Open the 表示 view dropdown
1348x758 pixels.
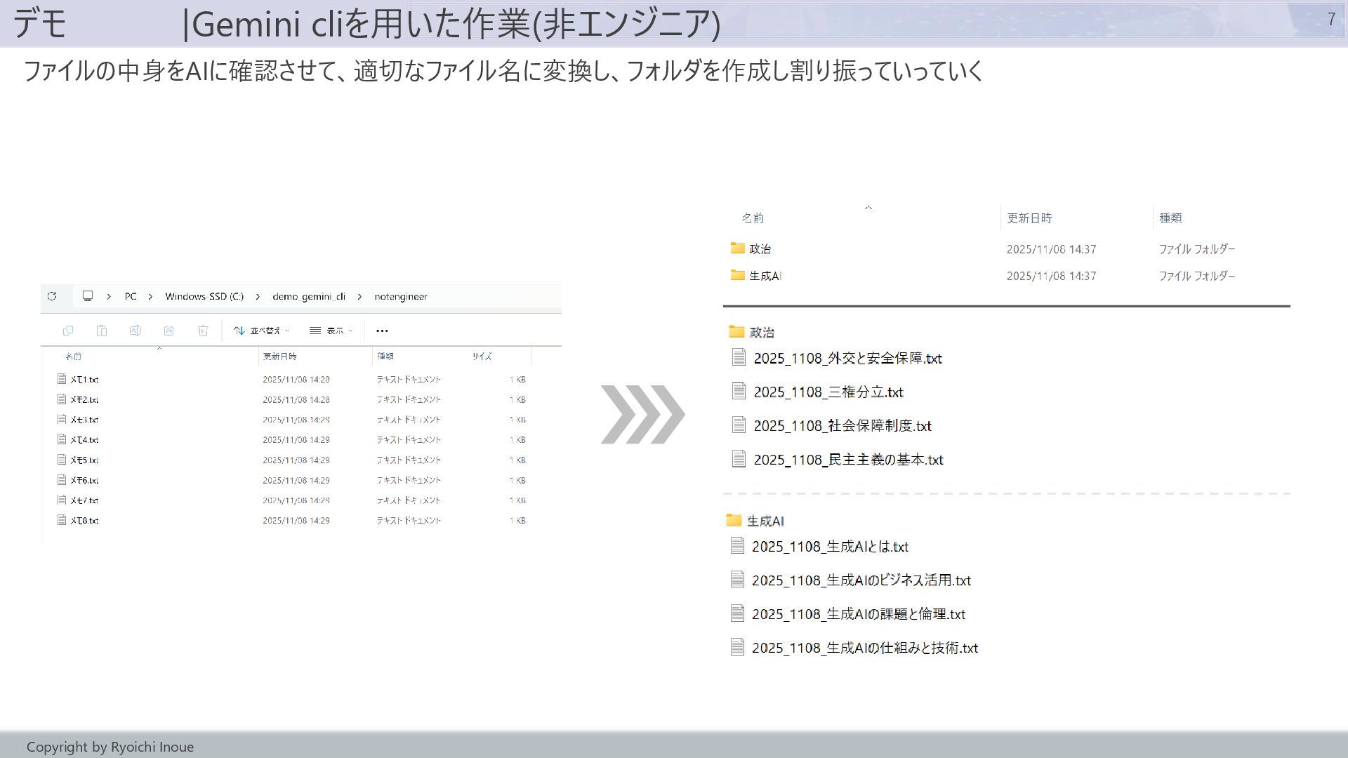[x=331, y=331]
